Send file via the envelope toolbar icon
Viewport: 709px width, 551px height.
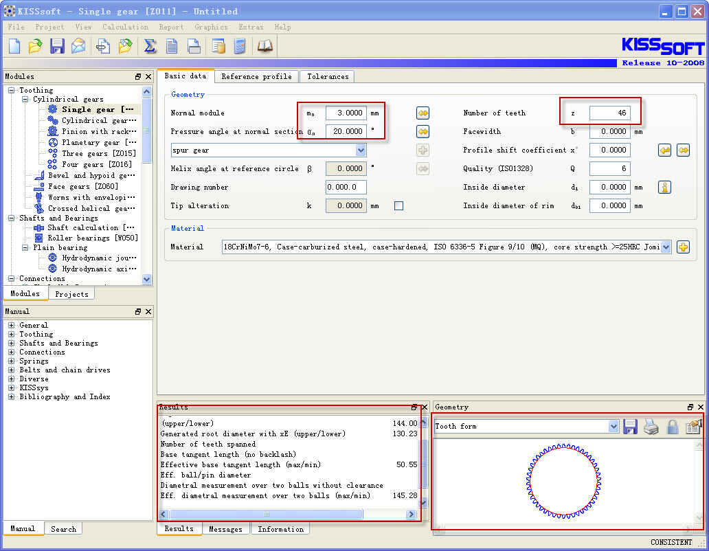(78, 46)
